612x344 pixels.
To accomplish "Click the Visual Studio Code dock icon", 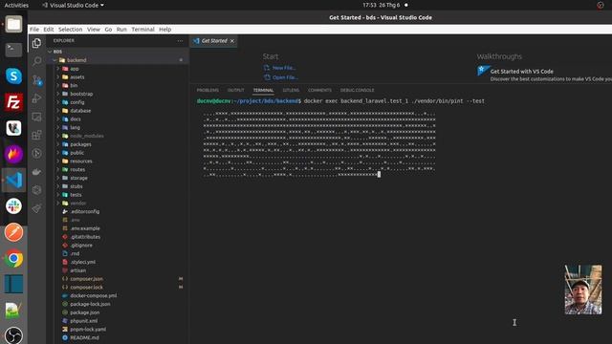I will (13, 181).
